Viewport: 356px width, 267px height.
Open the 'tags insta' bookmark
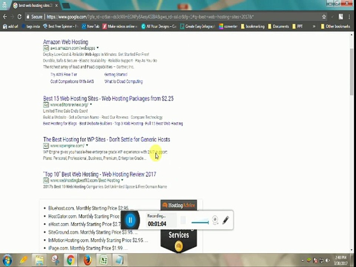coord(31,27)
